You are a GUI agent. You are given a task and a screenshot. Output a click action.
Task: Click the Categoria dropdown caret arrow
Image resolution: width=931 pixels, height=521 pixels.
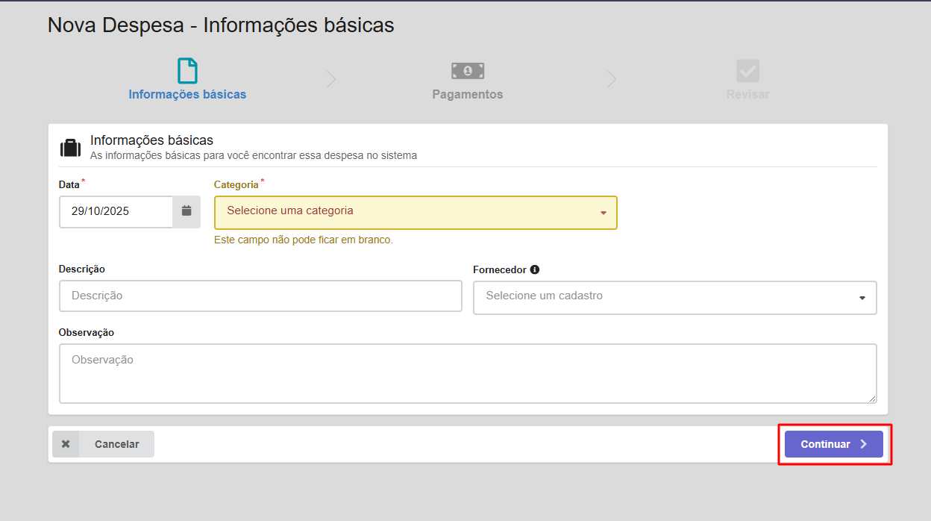point(604,213)
